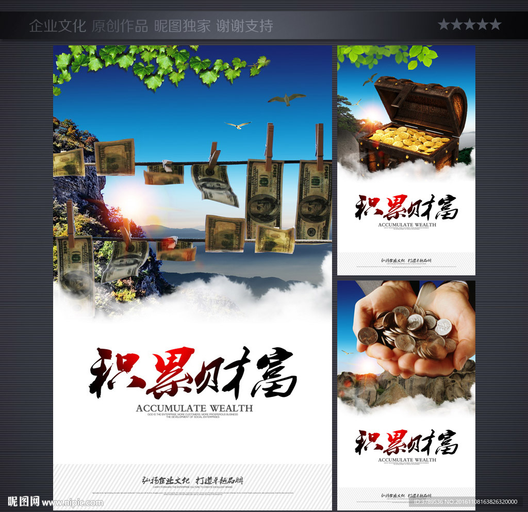The width and height of the screenshot is (528, 512).
Task: Click the wooden clothespin holding a dollar bill
Action: click(271, 142)
